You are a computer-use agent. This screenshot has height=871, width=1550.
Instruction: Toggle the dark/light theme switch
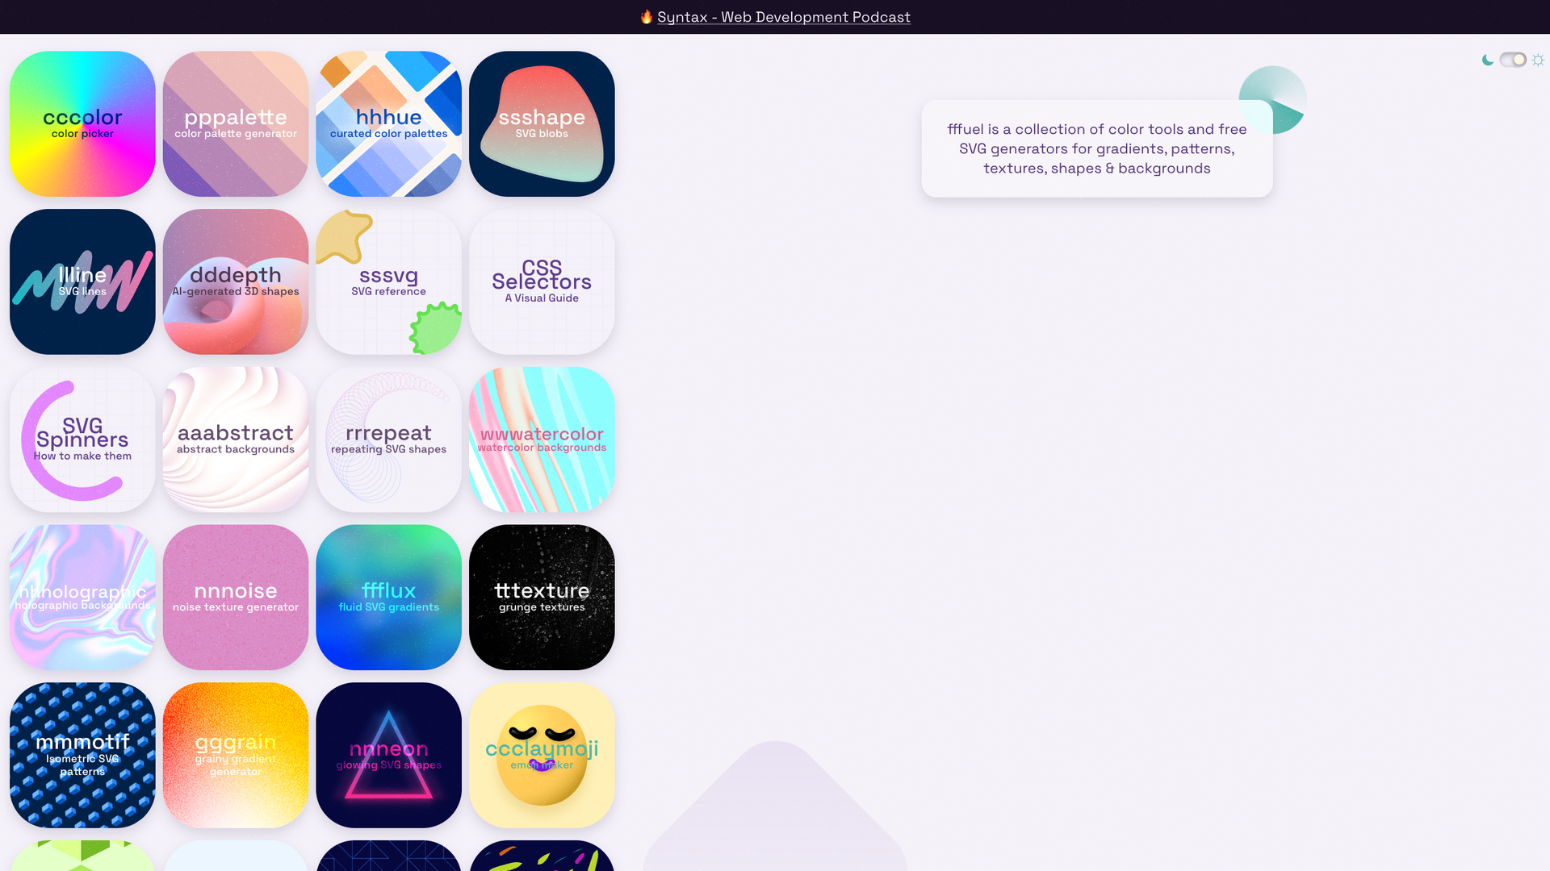[1511, 60]
